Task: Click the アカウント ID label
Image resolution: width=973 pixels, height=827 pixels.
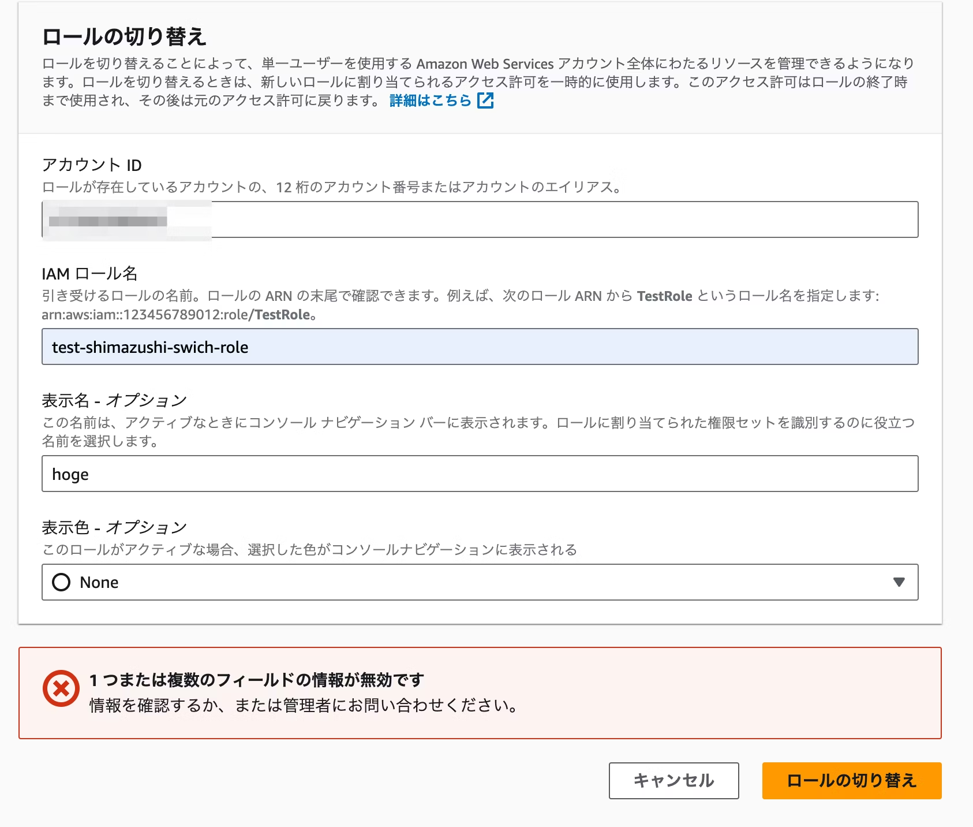Action: (92, 165)
